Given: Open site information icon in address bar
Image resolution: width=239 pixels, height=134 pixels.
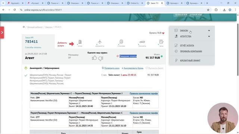Looking at the screenshot, I should (21, 10).
